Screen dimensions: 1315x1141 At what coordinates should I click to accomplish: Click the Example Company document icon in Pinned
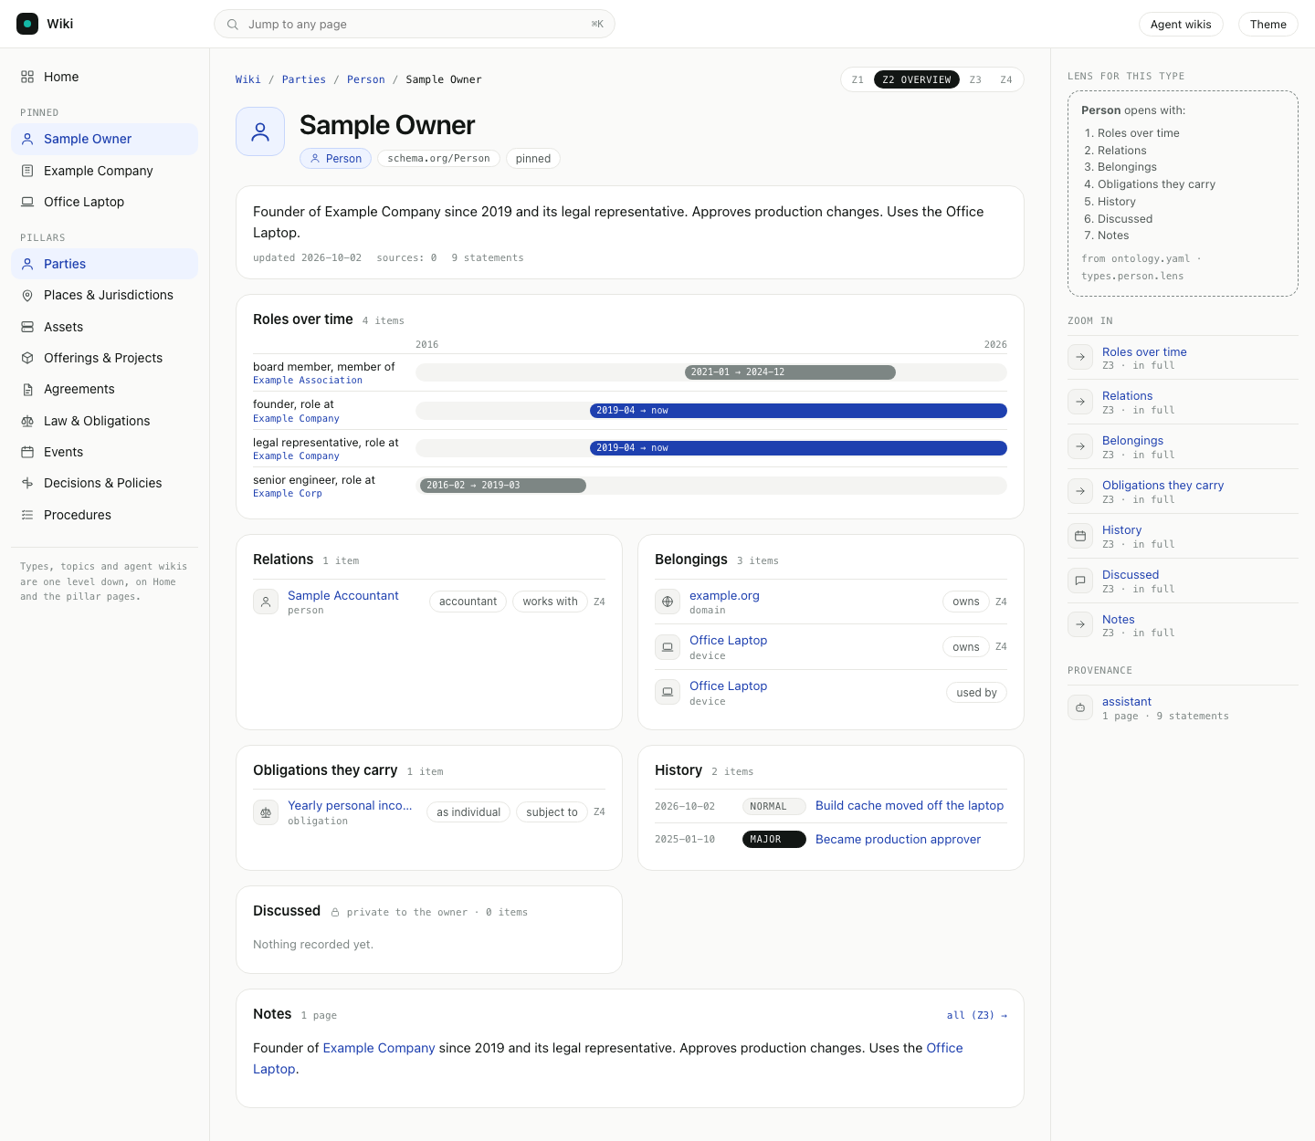pyautogui.click(x=27, y=171)
